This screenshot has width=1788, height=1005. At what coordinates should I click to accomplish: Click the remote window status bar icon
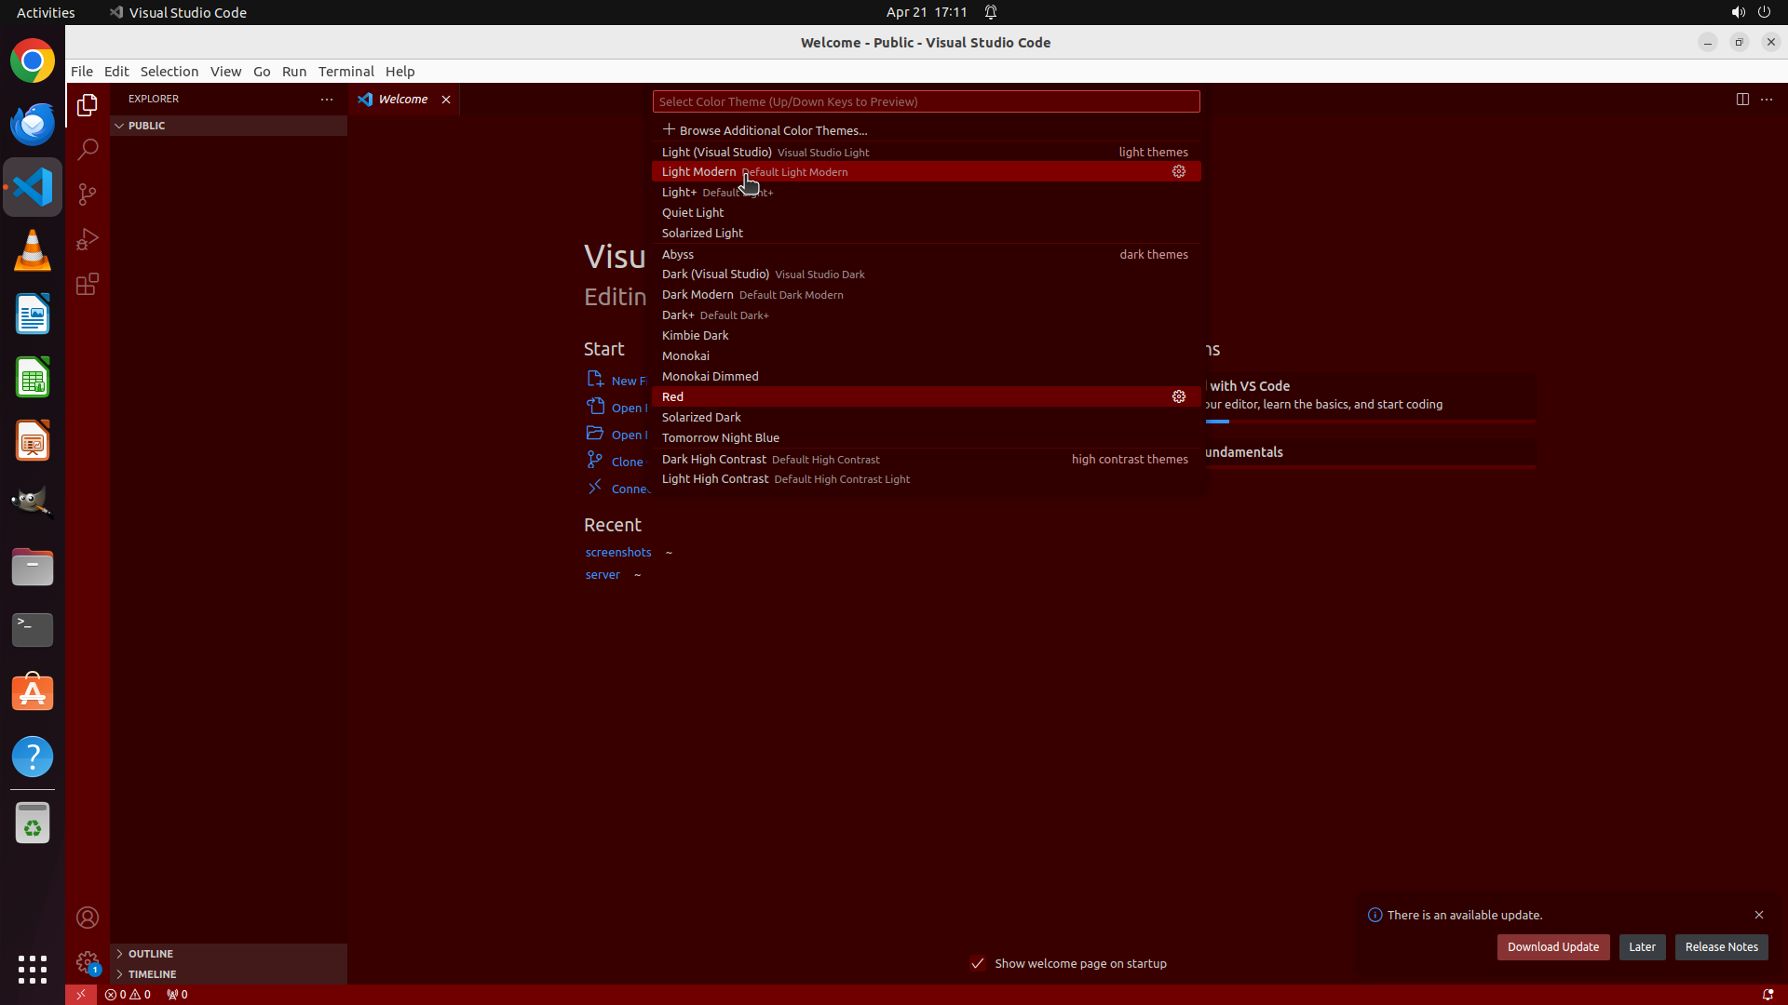click(x=81, y=994)
